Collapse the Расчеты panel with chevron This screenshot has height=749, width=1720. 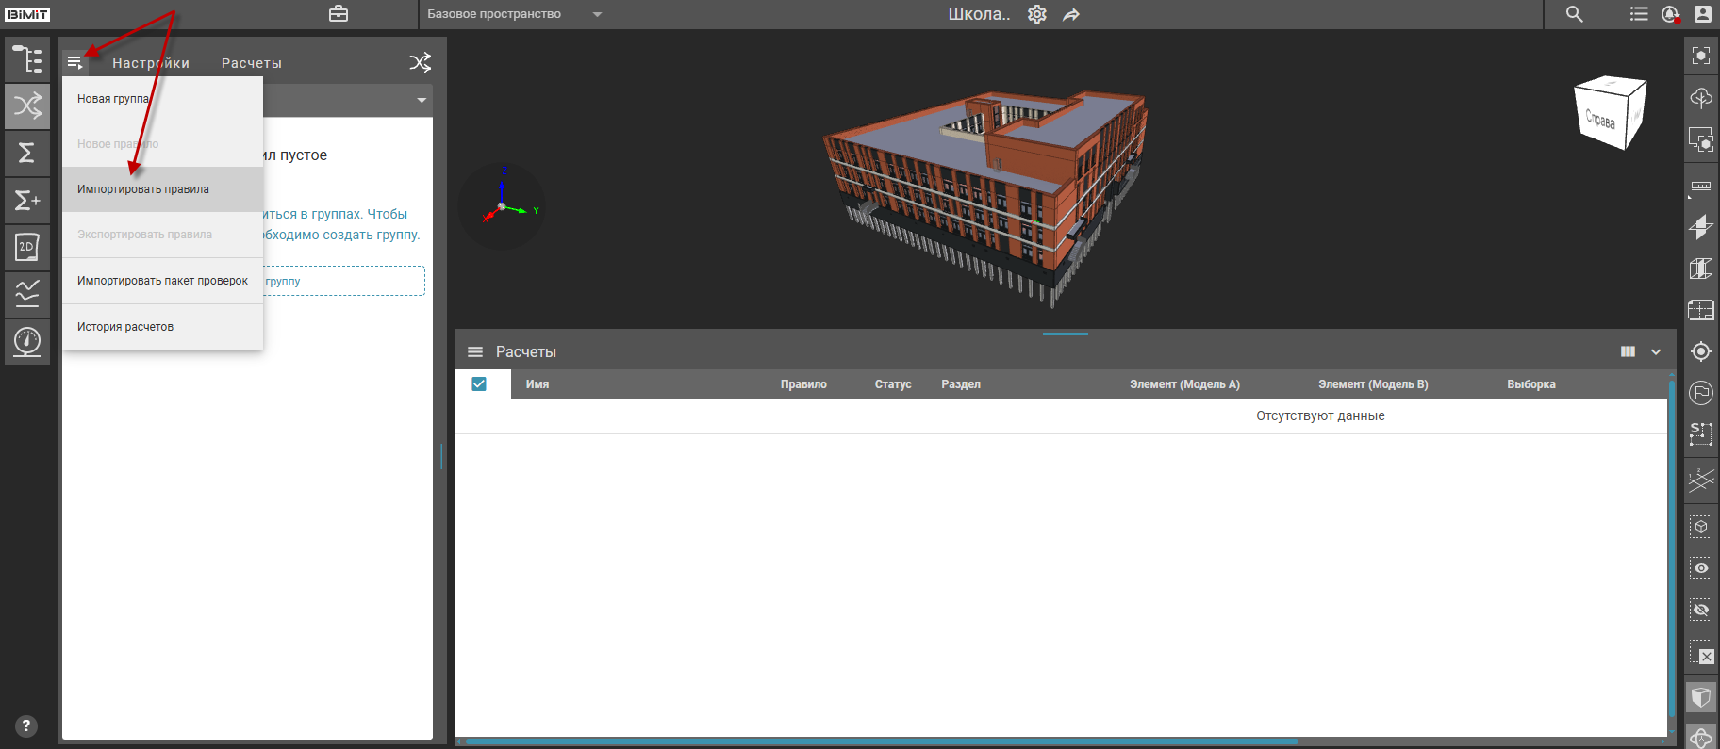coord(1656,351)
